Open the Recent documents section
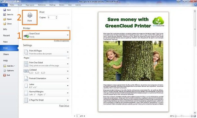Screen dimensions: 197x118 [x=6, y=36]
